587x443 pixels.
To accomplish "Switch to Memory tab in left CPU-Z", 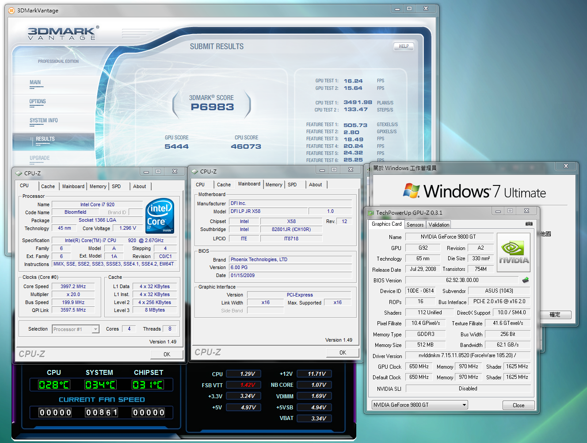I will click(98, 186).
